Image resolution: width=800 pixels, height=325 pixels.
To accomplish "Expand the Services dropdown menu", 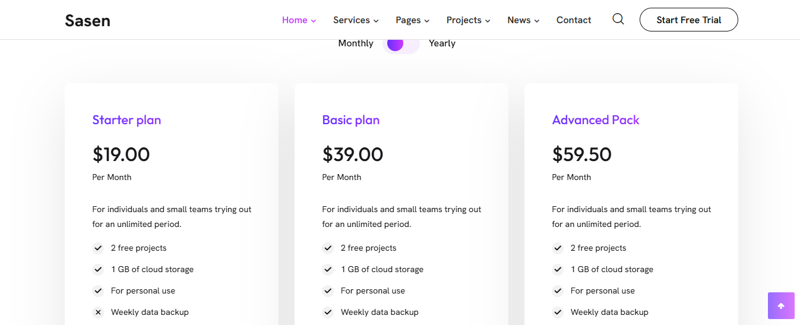I will tap(356, 20).
